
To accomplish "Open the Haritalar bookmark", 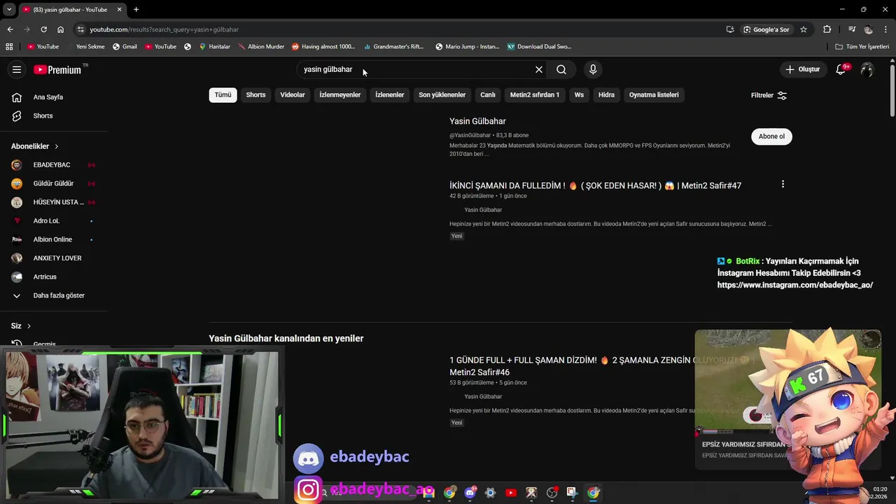I will (215, 46).
